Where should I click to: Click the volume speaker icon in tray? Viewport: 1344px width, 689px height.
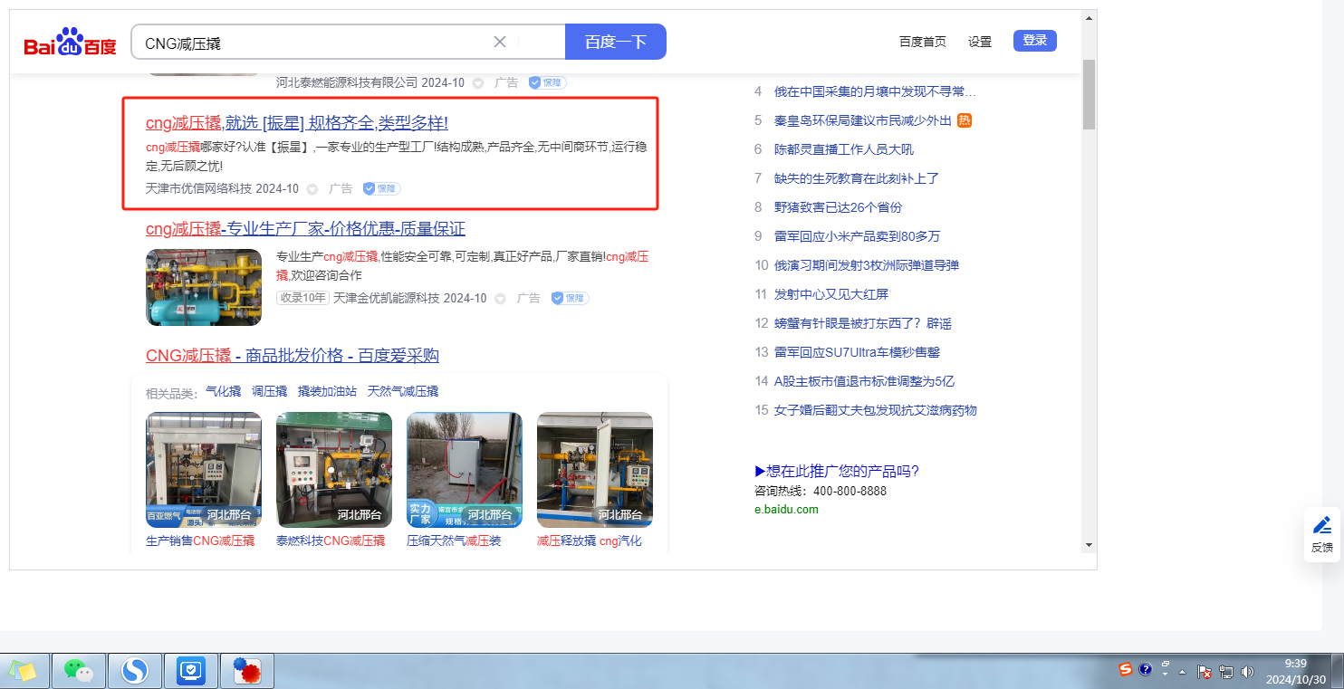click(1247, 672)
